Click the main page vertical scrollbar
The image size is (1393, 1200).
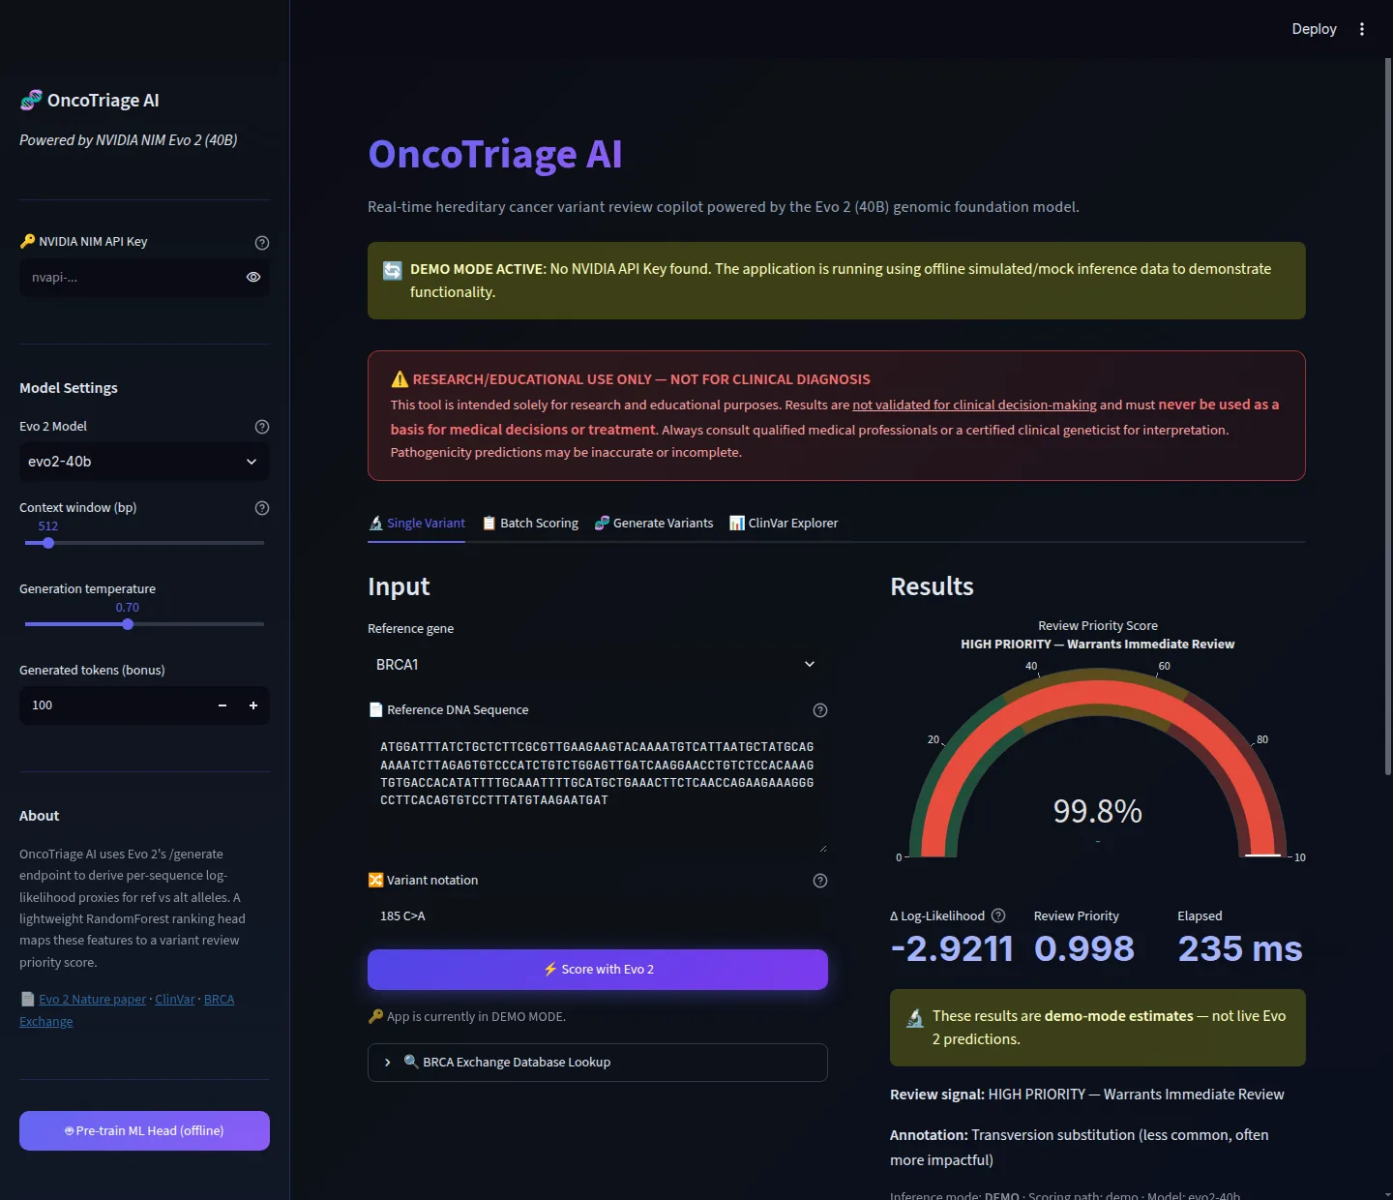click(x=1388, y=416)
